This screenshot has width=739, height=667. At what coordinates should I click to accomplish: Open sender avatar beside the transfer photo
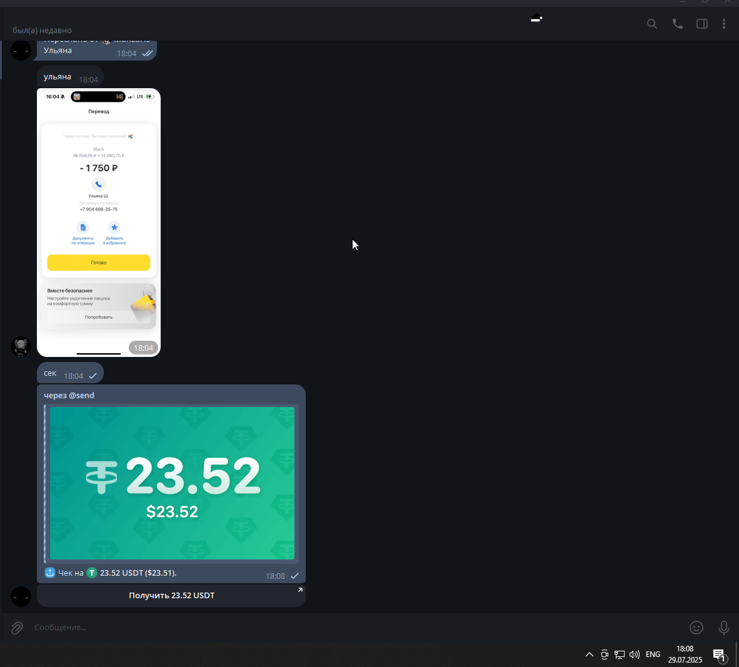click(21, 346)
